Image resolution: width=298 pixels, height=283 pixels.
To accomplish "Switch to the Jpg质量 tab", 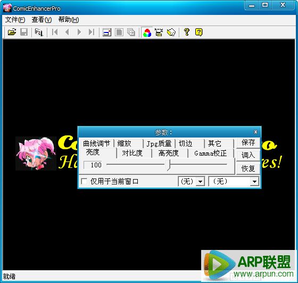I will pyautogui.click(x=159, y=143).
